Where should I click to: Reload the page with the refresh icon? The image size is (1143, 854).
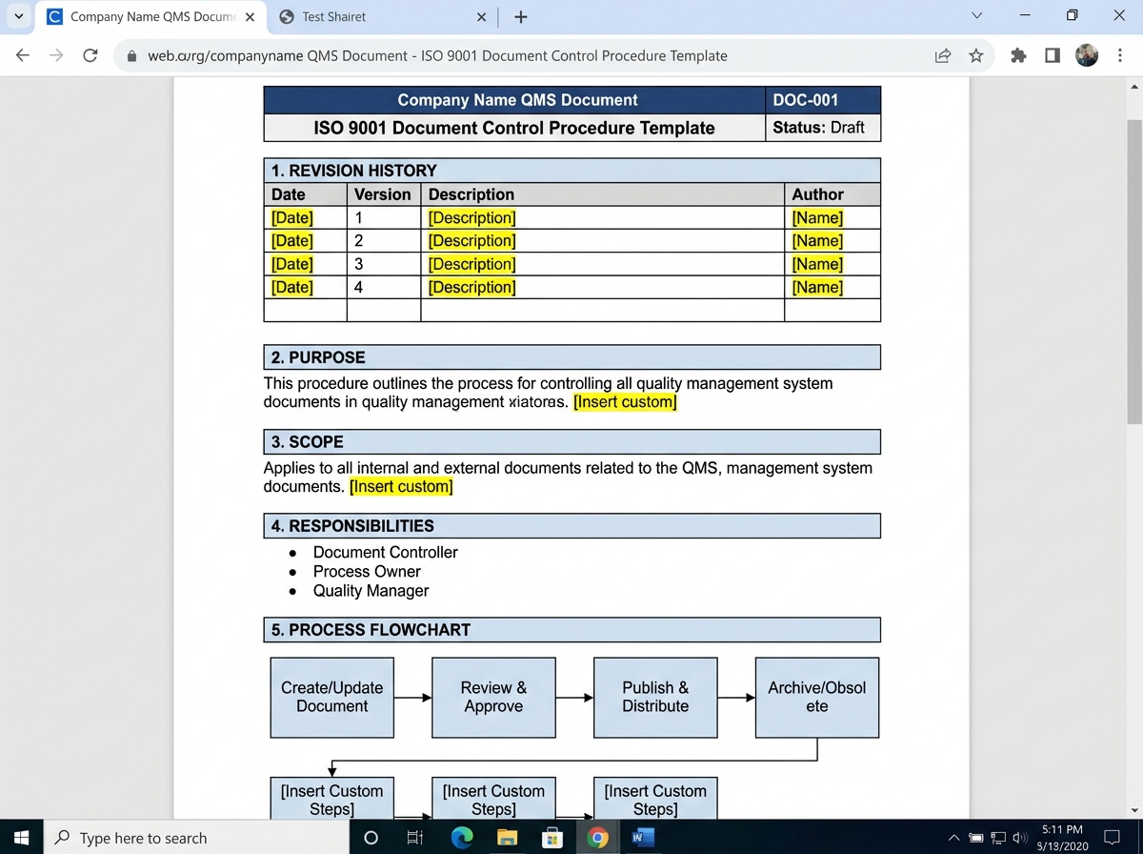[90, 55]
